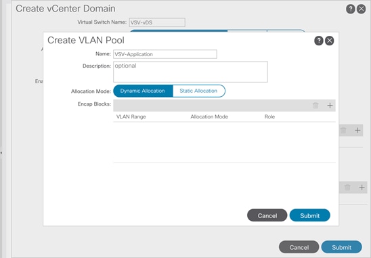Image resolution: width=371 pixels, height=258 pixels.
Task: Click the Description optional text area
Action: pyautogui.click(x=190, y=72)
